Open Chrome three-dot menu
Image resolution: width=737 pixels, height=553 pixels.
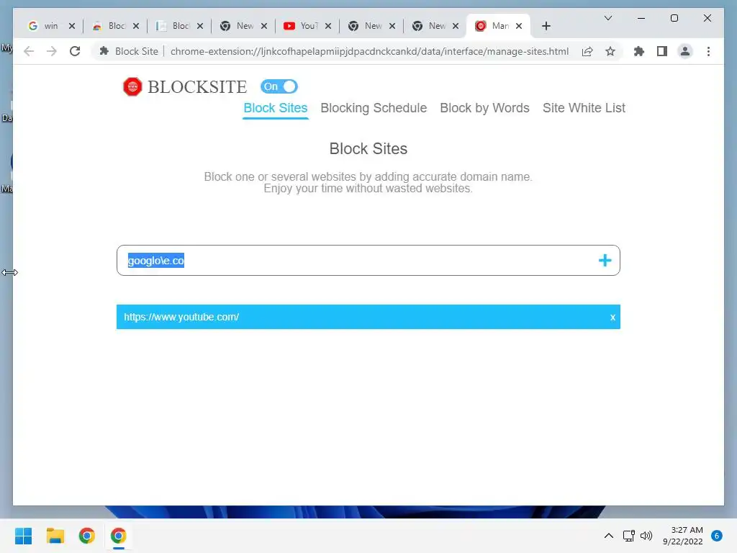(708, 51)
